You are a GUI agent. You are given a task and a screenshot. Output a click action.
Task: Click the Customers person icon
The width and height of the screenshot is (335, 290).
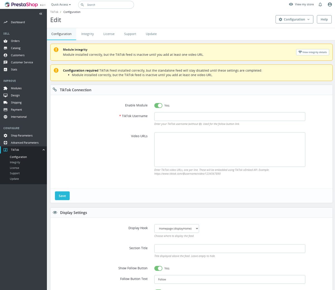5,55
